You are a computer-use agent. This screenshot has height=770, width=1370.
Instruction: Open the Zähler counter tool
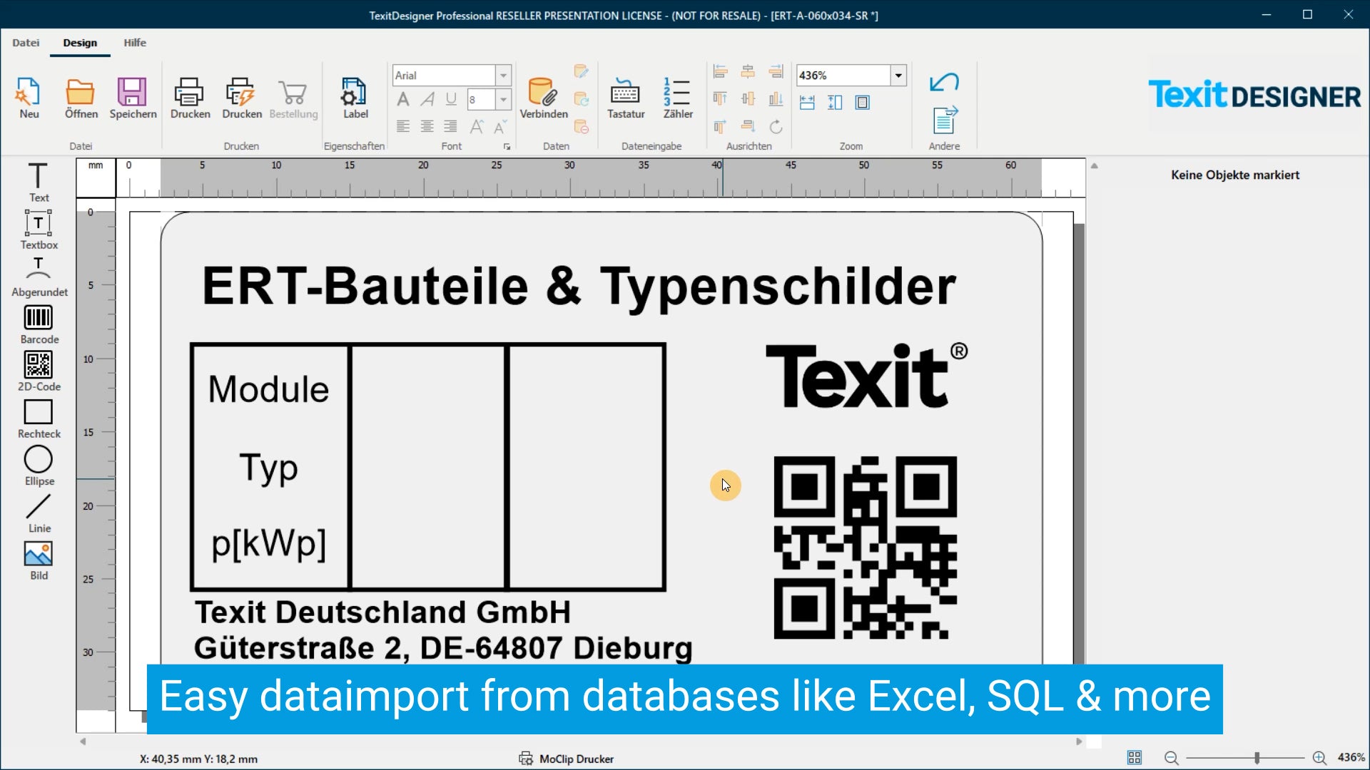677,98
